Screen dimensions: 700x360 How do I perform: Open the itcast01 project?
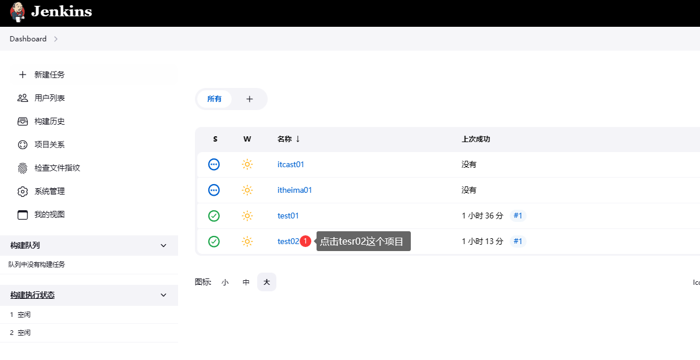click(x=291, y=164)
